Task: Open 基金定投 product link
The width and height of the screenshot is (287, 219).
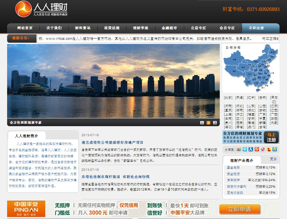Action: pos(233,168)
